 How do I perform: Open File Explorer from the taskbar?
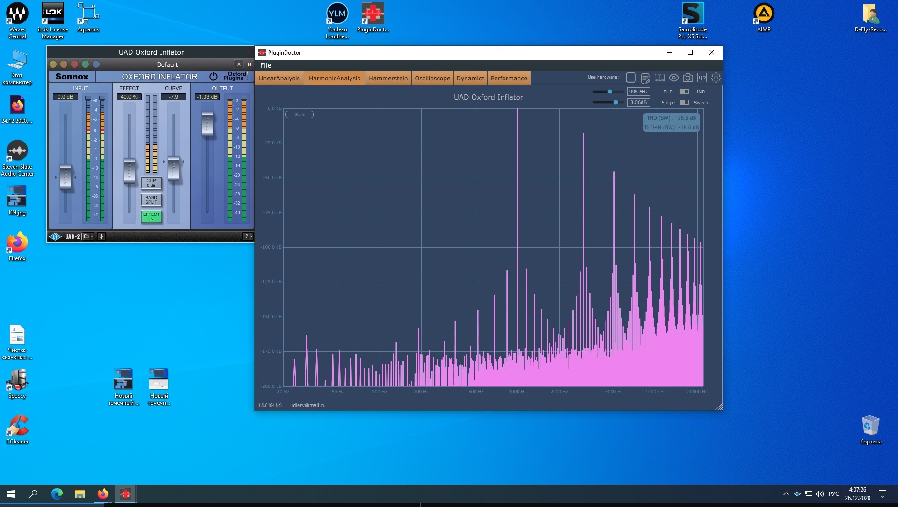80,494
